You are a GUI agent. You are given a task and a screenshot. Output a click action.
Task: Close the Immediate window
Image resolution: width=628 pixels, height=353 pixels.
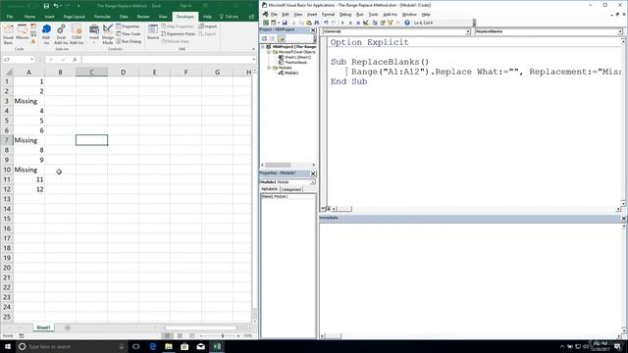click(x=623, y=218)
